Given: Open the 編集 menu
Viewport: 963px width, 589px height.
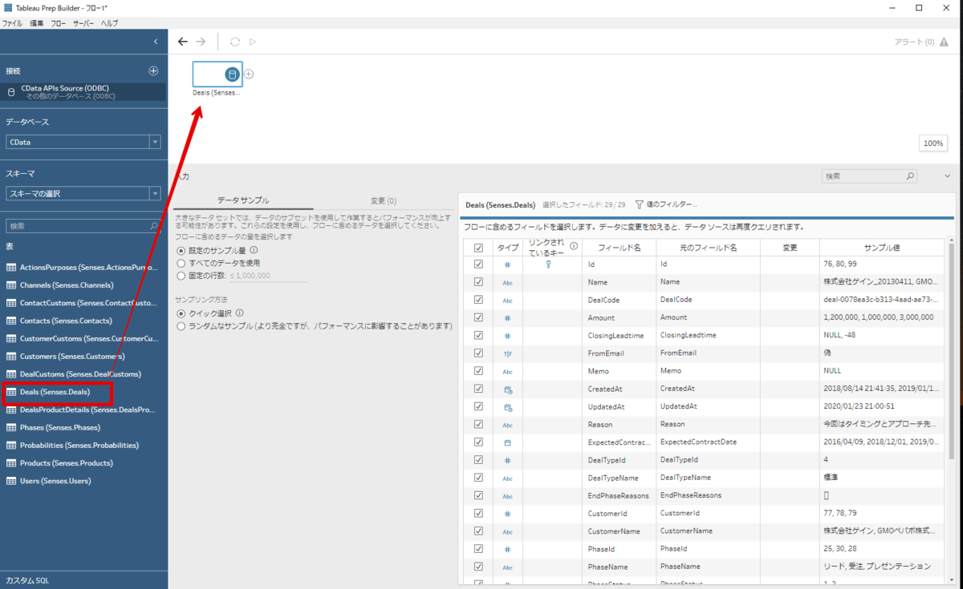Looking at the screenshot, I should 37,24.
